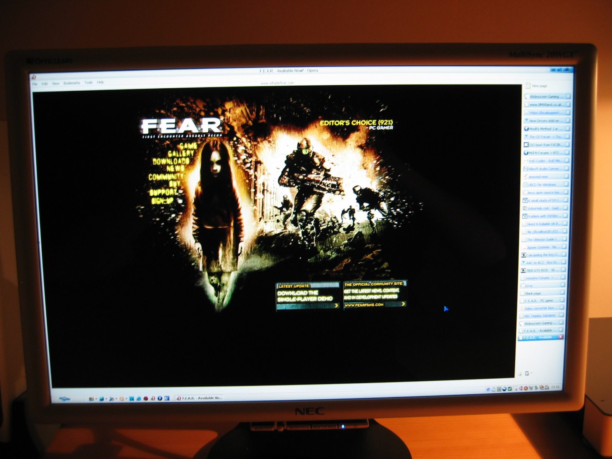Click www.fearfans.com community site banner
Screen dimensions: 612x459
[375, 294]
